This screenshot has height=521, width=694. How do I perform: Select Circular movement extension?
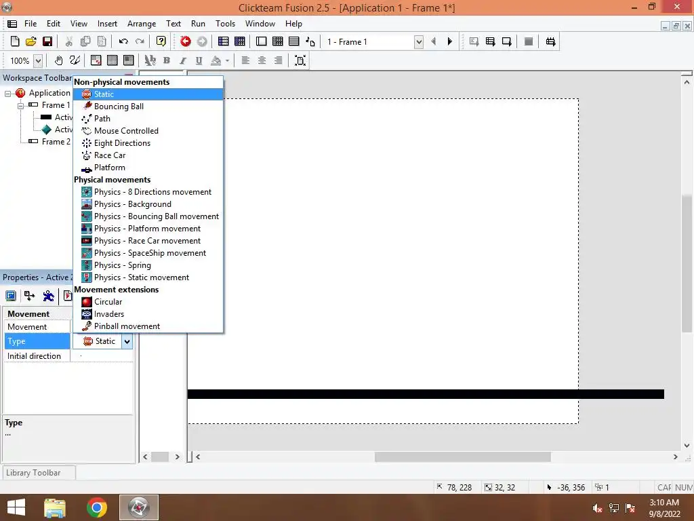pyautogui.click(x=148, y=302)
